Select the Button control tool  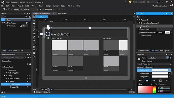click(x=34, y=53)
